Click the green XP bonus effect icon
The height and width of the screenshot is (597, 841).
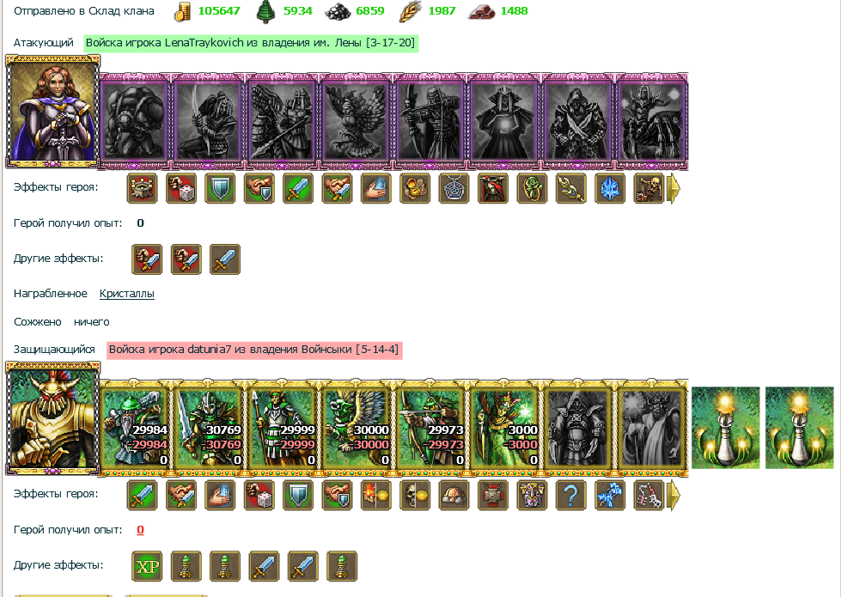pyautogui.click(x=147, y=566)
